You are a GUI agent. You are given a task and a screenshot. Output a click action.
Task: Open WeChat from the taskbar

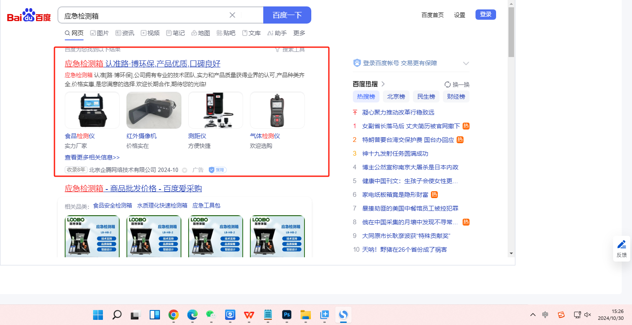pyautogui.click(x=211, y=315)
